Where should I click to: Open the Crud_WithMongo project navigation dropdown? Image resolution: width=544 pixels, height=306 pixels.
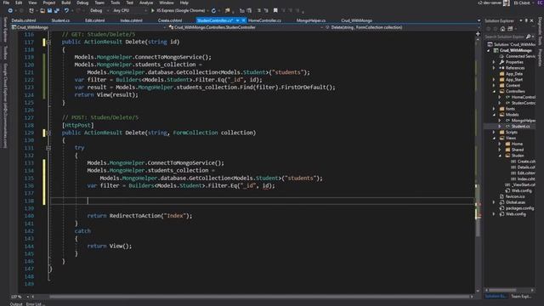88,27
